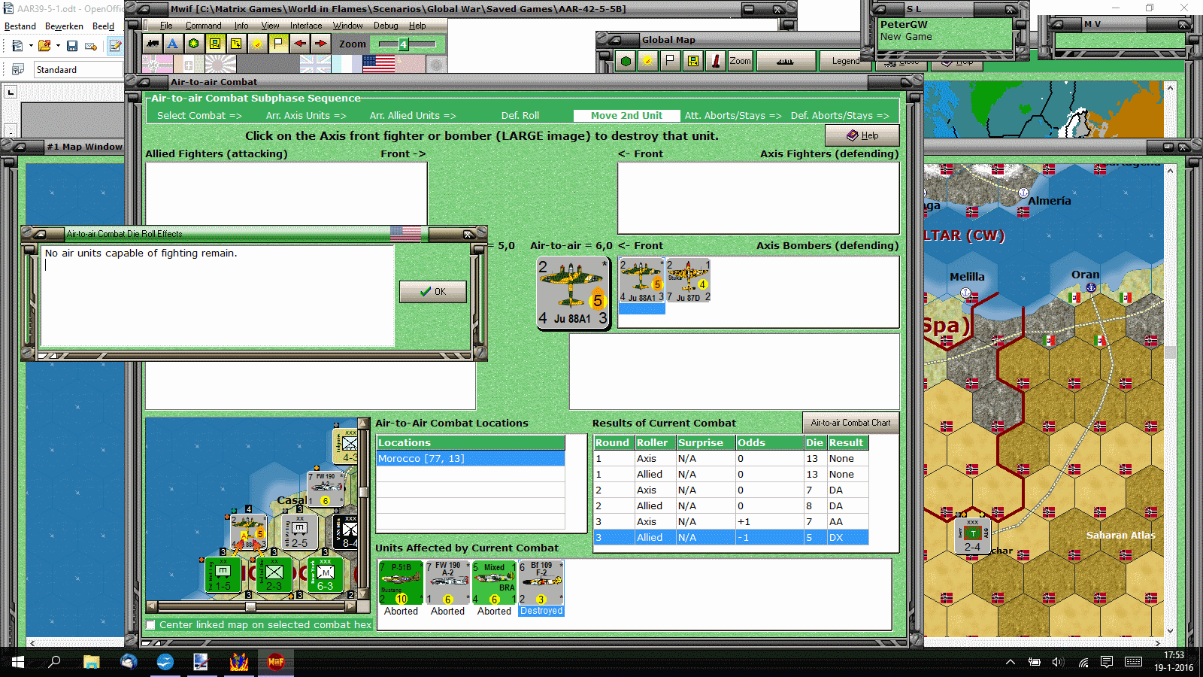Select the French tricolor flag icon
The image size is (1203, 677).
[x=347, y=64]
